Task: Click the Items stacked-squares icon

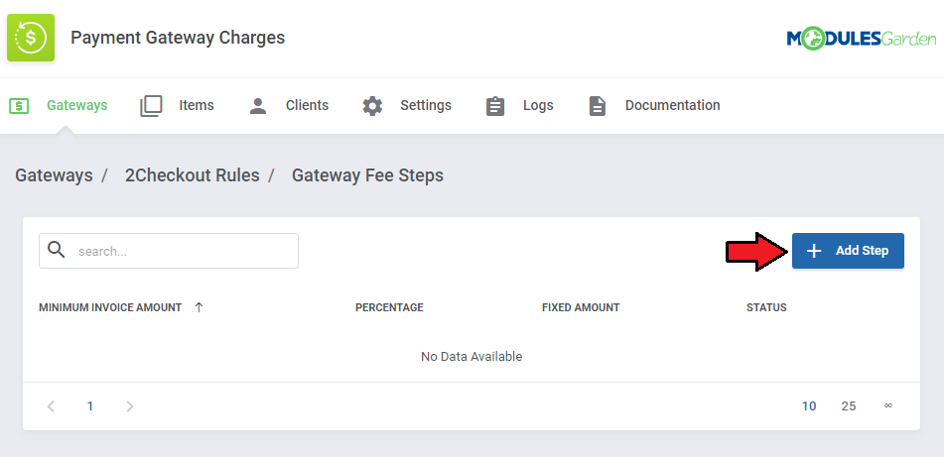Action: pos(151,106)
